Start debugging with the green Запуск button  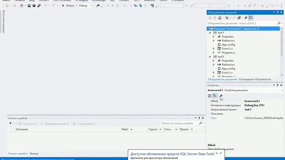(68, 6)
